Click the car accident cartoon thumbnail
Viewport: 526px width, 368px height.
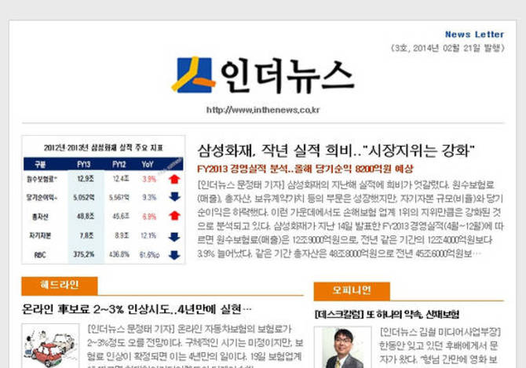[51, 346]
